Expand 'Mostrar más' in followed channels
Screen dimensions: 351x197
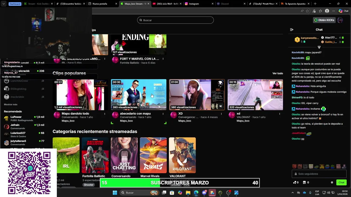pyautogui.click(x=11, y=105)
